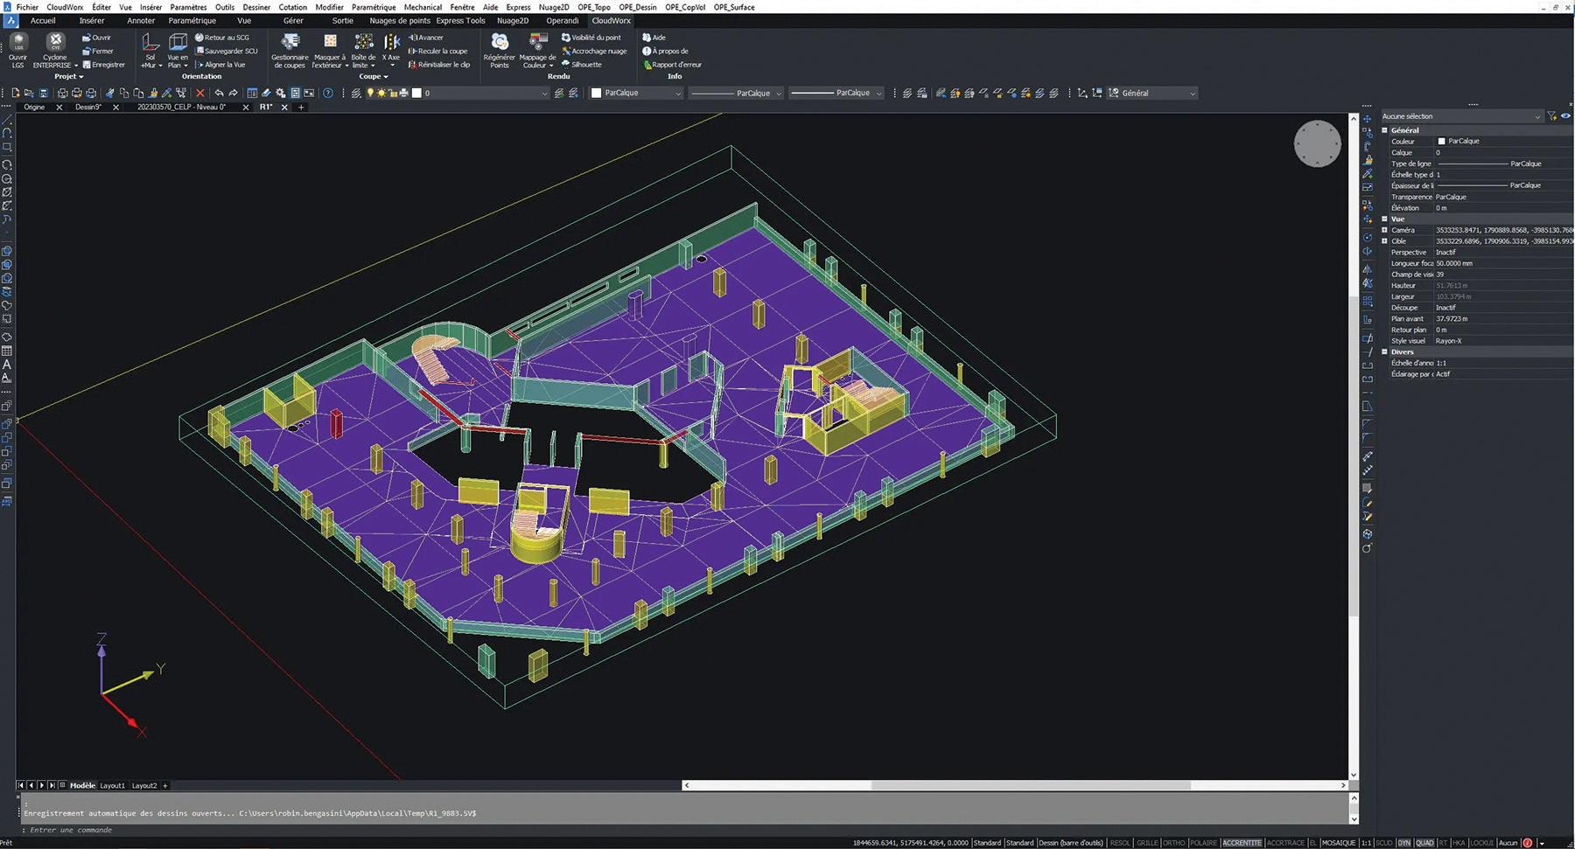Screen dimensions: 1575x849
Task: Expand the Caméra property row
Action: pyautogui.click(x=1384, y=230)
